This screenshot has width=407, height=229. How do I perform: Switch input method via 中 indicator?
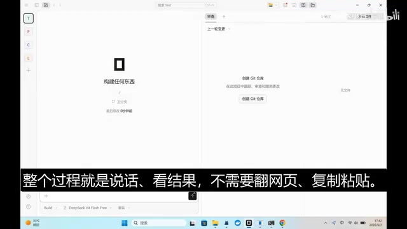coord(342,223)
